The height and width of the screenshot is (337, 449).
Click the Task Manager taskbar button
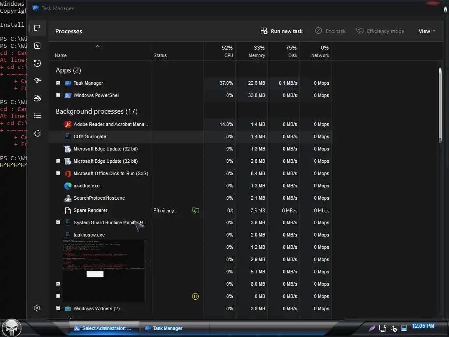click(174, 328)
